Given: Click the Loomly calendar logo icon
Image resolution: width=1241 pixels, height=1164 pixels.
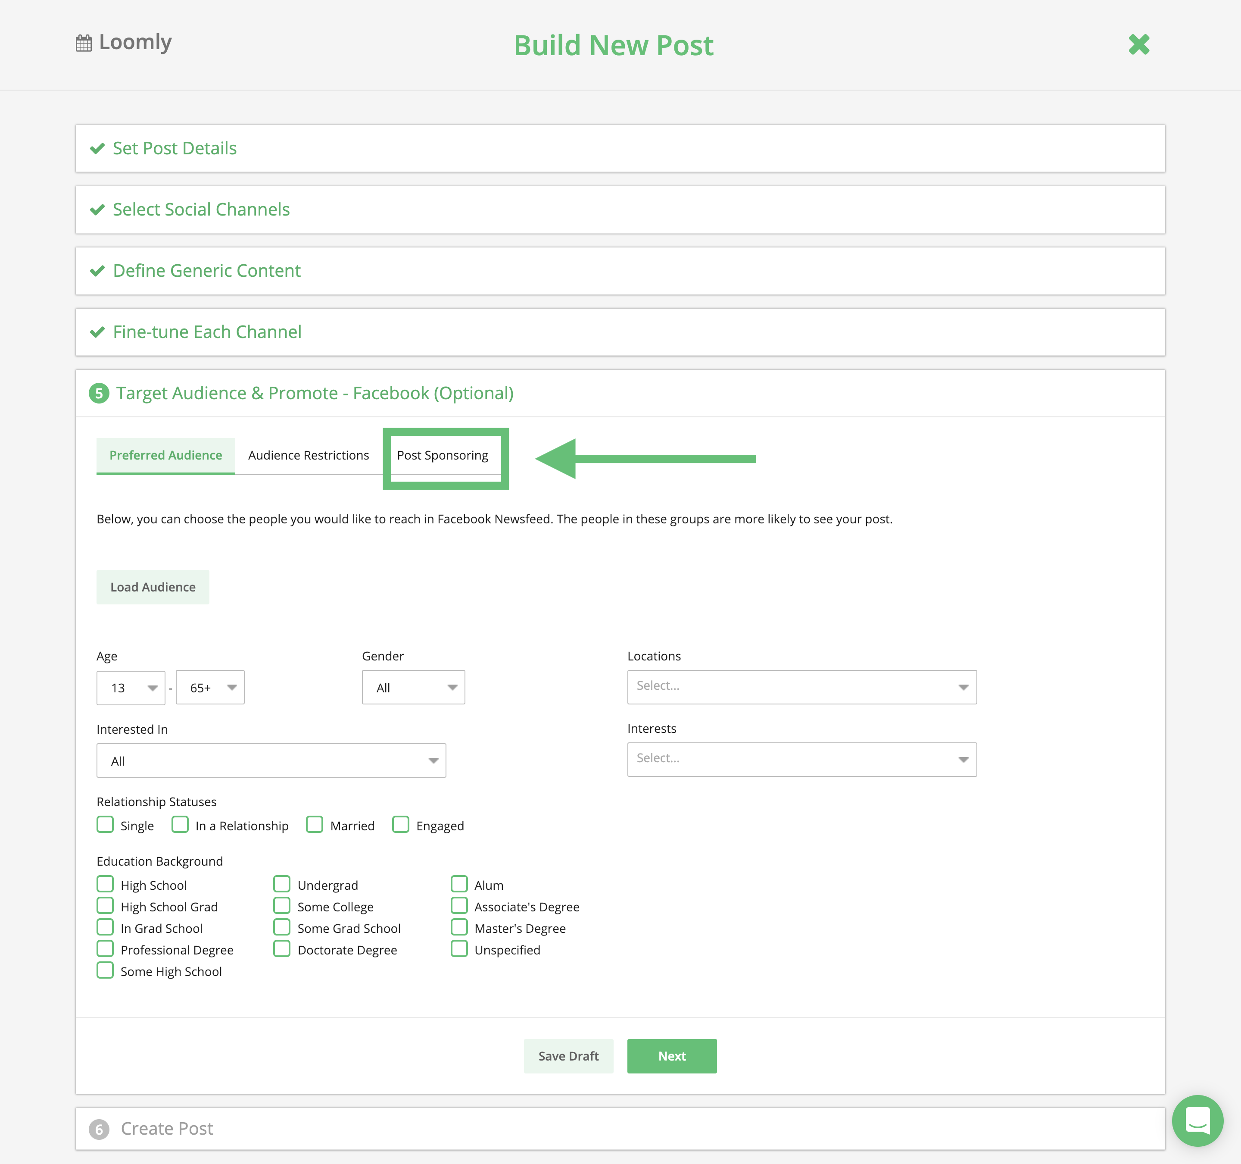Looking at the screenshot, I should pos(84,43).
